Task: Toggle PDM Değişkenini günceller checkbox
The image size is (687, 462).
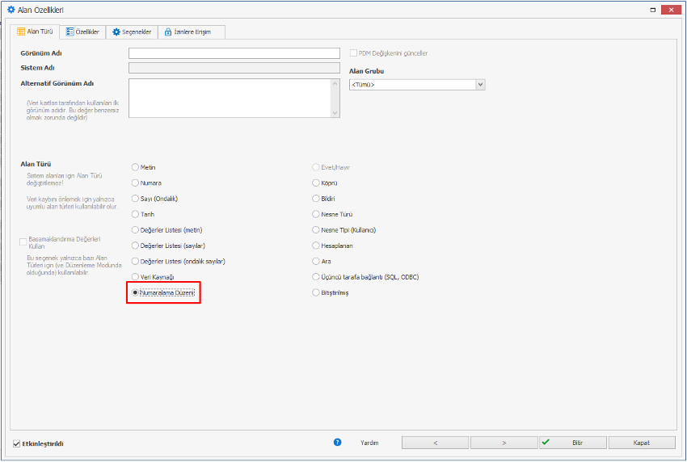Action: click(353, 53)
